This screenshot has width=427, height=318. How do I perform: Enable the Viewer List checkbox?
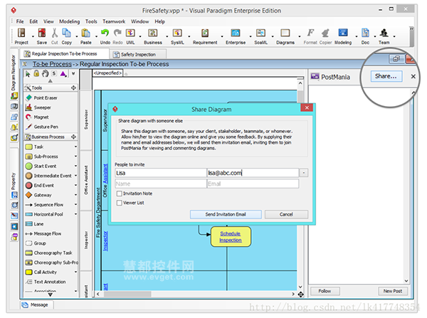pyautogui.click(x=119, y=203)
